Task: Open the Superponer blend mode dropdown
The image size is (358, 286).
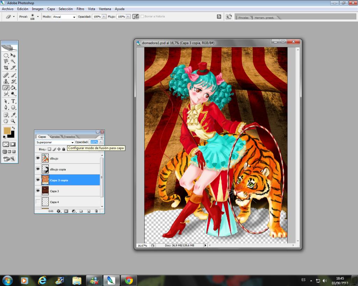Action: click(55, 142)
